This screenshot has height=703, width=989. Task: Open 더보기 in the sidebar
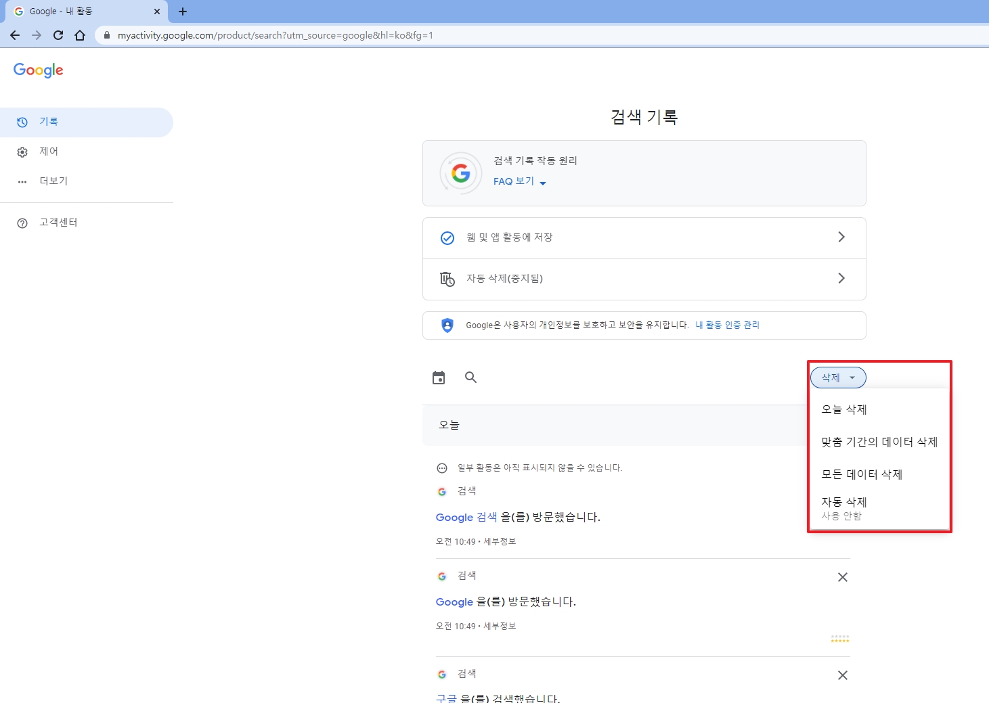tap(87, 181)
